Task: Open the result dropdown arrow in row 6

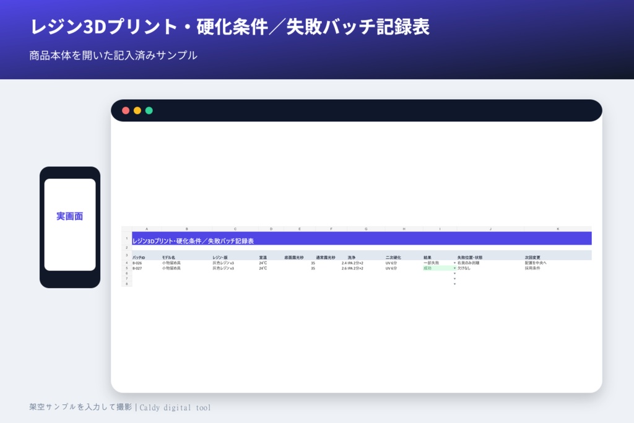Action: point(454,273)
